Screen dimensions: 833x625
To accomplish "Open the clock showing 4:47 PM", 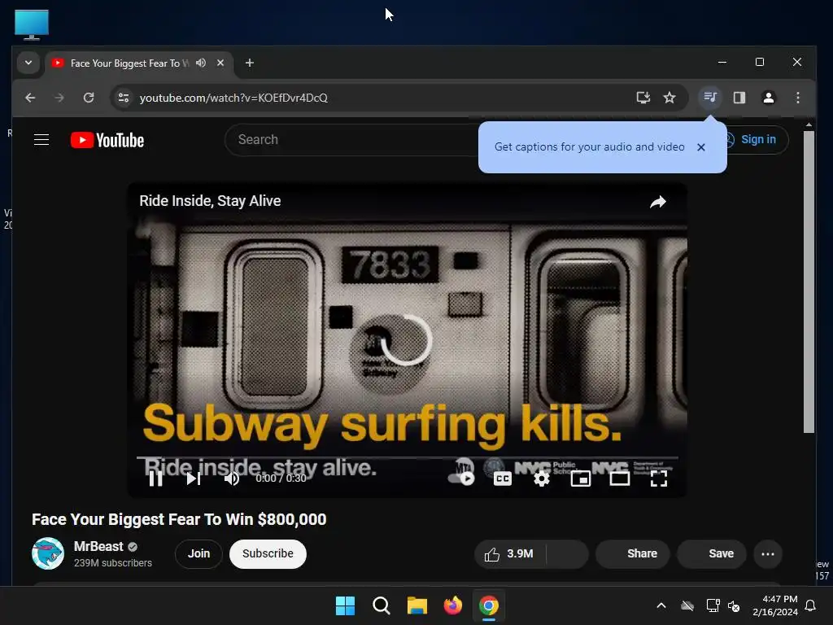I will pos(775,605).
